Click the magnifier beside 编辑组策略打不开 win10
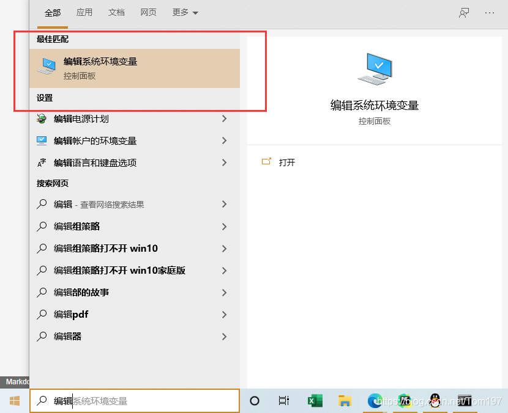 (42, 249)
